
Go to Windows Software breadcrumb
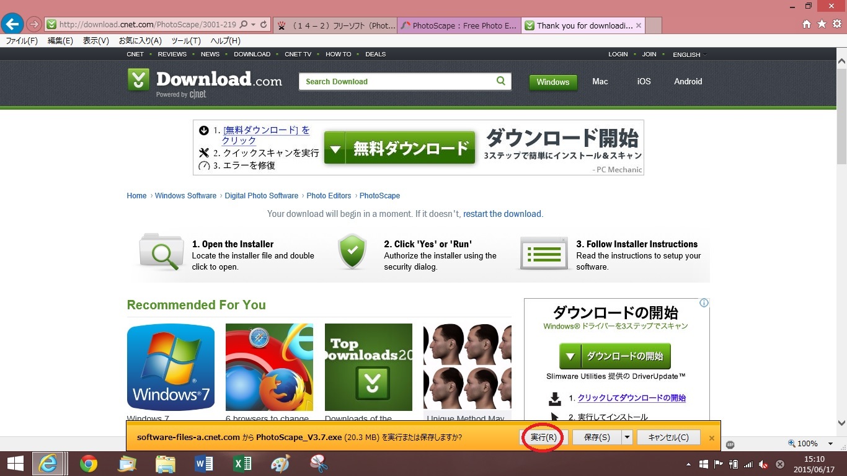185,195
